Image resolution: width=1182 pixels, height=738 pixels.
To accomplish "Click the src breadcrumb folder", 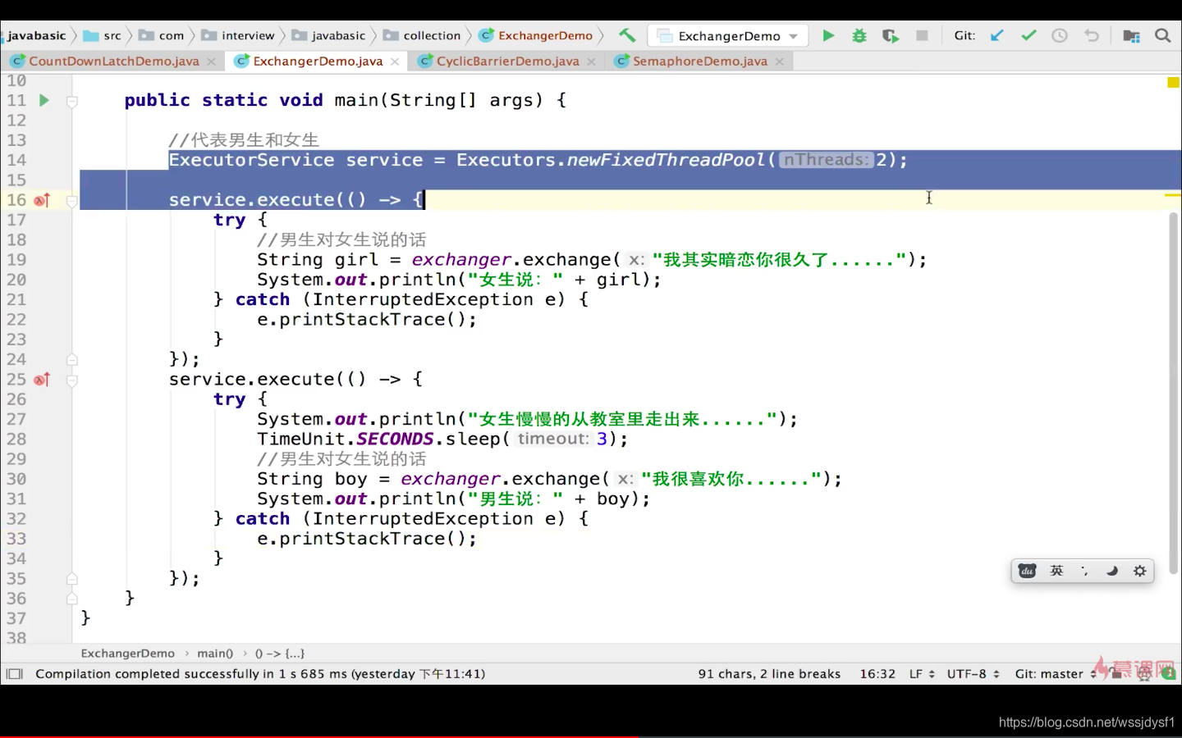I will pyautogui.click(x=103, y=35).
